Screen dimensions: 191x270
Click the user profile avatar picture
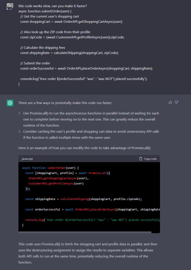[x=10, y=7]
